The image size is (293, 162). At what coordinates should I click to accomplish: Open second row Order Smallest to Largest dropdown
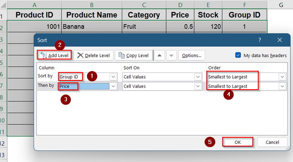[x=283, y=86]
